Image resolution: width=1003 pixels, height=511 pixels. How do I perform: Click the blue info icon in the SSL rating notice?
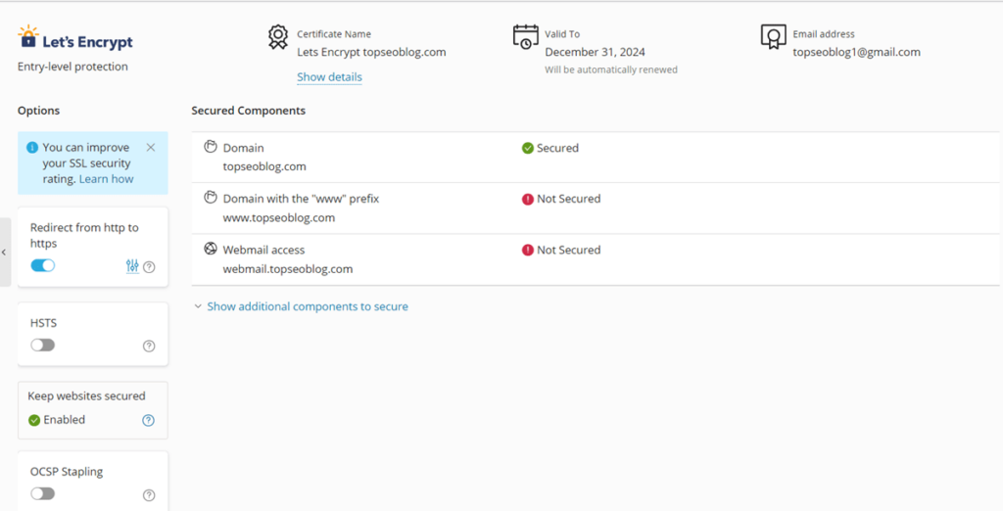32,148
